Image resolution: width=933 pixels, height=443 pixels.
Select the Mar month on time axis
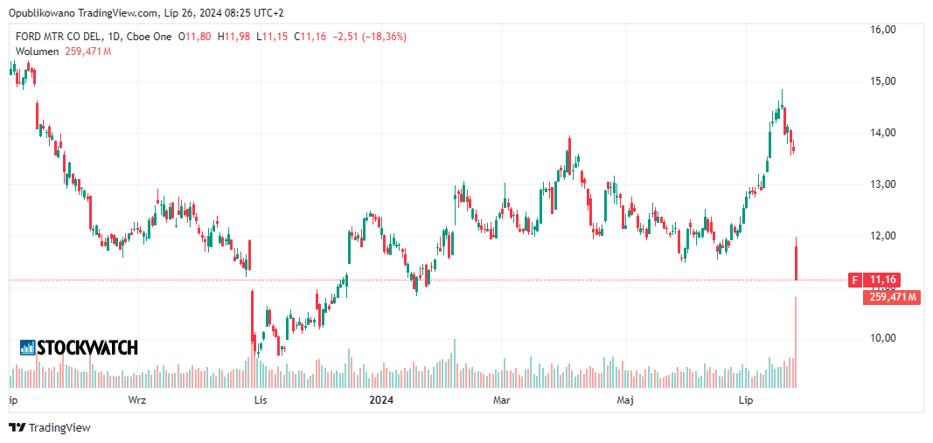click(x=502, y=400)
